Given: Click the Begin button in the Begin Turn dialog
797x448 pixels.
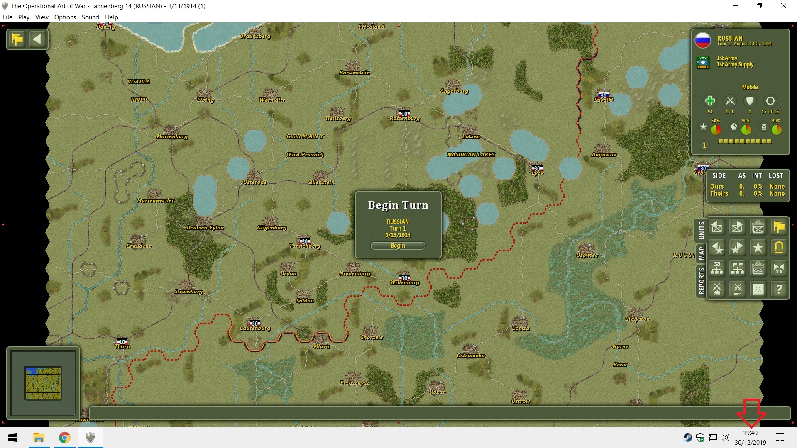Looking at the screenshot, I should pyautogui.click(x=398, y=246).
